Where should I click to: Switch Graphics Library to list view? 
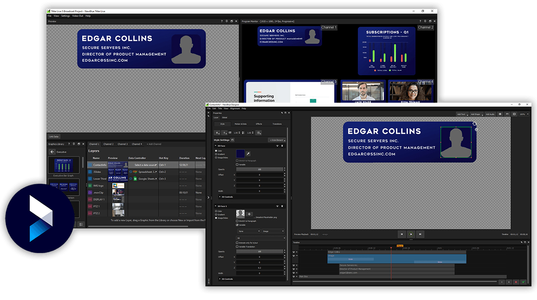click(x=81, y=224)
